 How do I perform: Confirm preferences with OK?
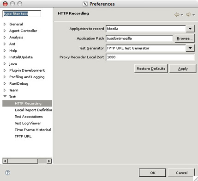(x=153, y=173)
